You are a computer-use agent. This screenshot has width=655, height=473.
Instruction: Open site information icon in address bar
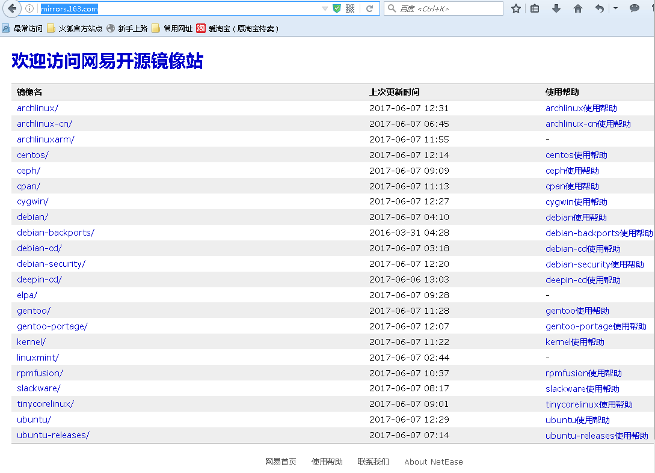pyautogui.click(x=29, y=8)
